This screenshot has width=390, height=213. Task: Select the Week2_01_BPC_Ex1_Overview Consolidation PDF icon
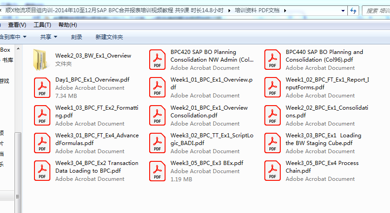coord(157,116)
